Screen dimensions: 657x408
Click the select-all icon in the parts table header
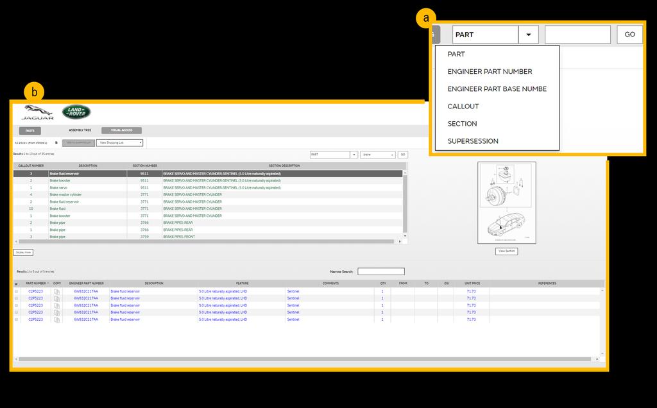click(16, 284)
